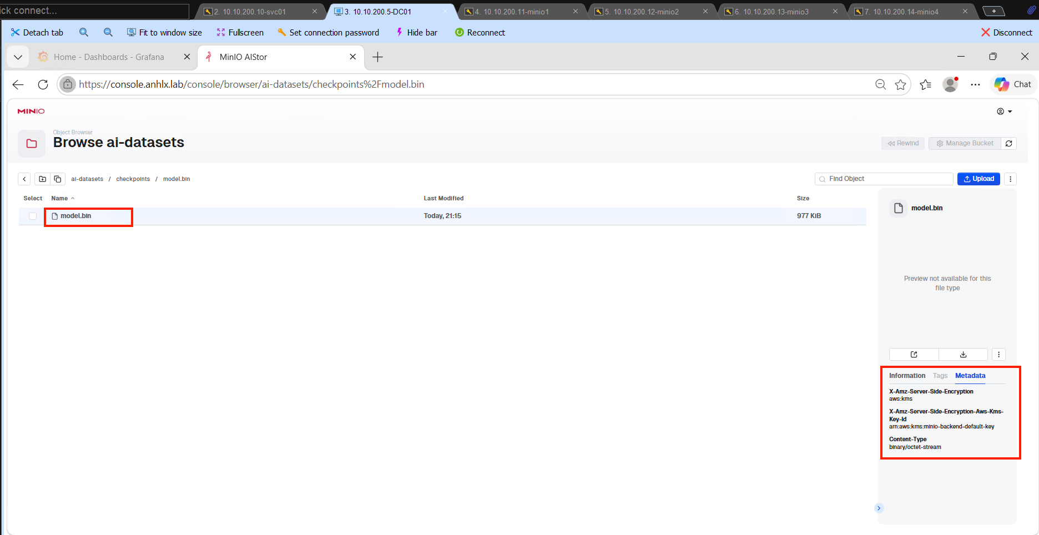Image resolution: width=1039 pixels, height=535 pixels.
Task: View site information lock icon
Action: (68, 84)
